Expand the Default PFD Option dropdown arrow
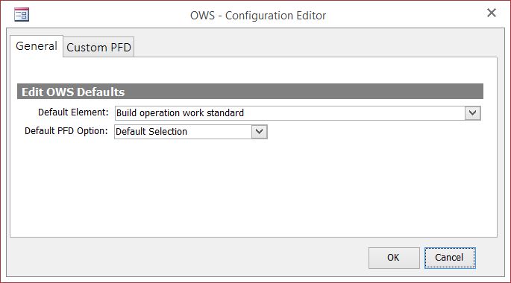This screenshot has height=283, width=511. (x=260, y=131)
